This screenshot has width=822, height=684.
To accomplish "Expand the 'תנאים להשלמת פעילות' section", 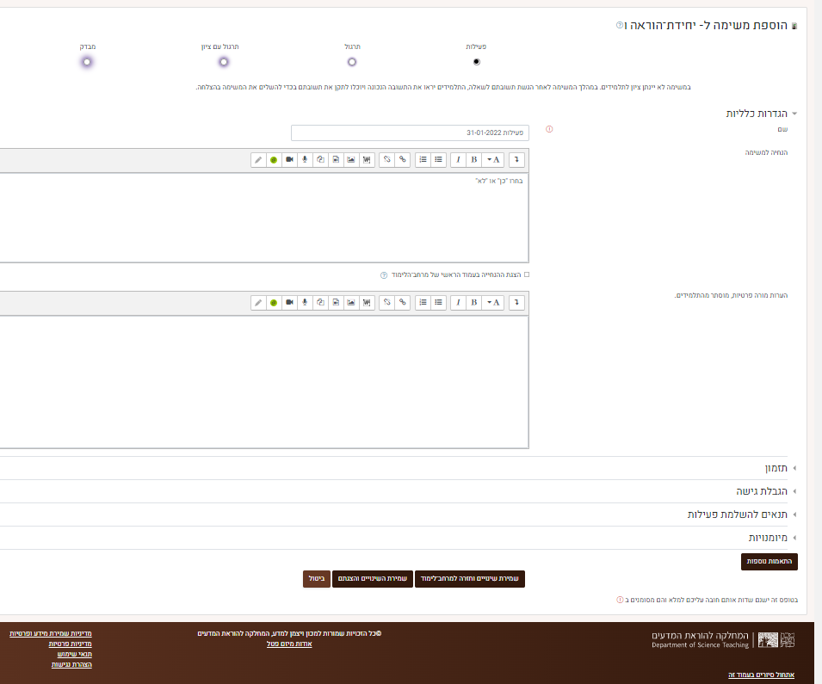I will click(x=739, y=515).
